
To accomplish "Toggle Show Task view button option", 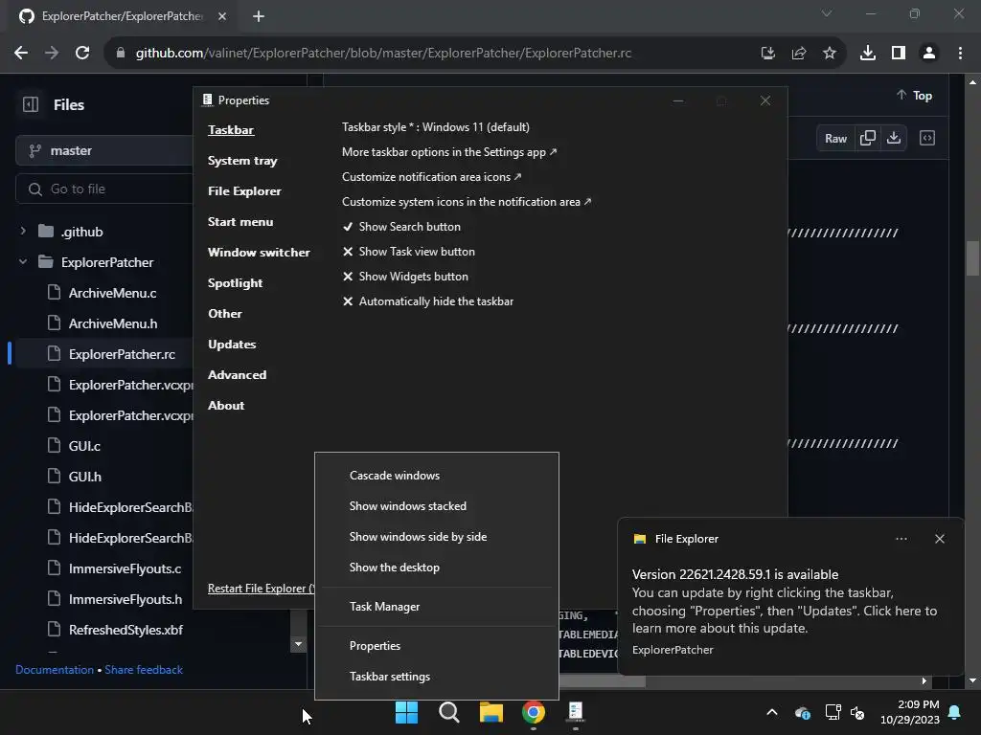I will coord(408,252).
